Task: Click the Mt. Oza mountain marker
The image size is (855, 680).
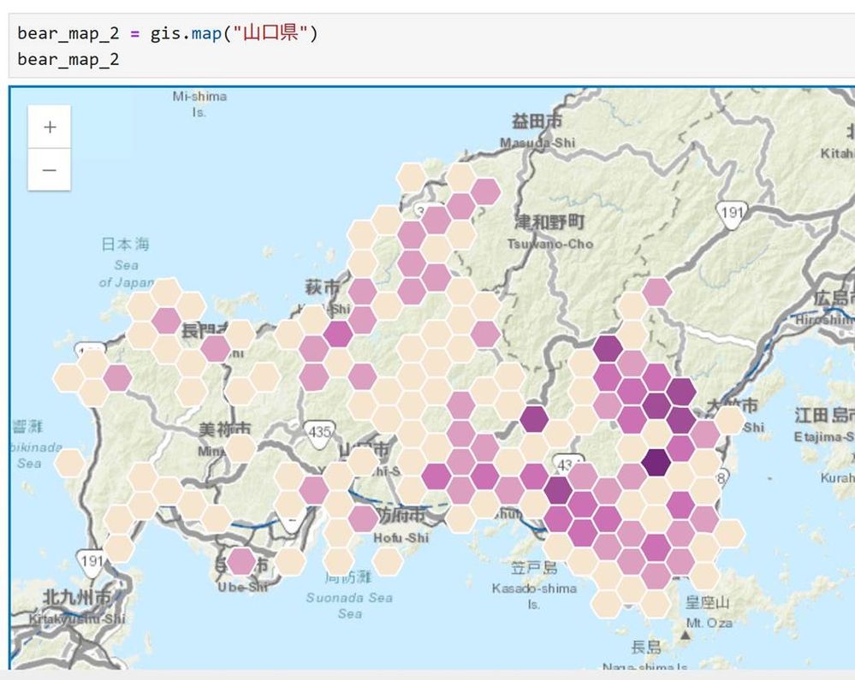Action: click(x=686, y=635)
